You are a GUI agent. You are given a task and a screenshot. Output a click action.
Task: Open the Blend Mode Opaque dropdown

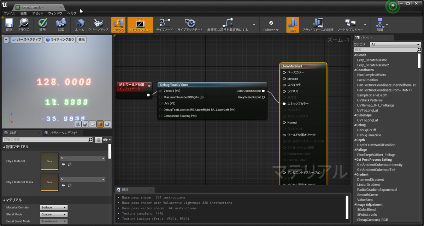coord(54,214)
